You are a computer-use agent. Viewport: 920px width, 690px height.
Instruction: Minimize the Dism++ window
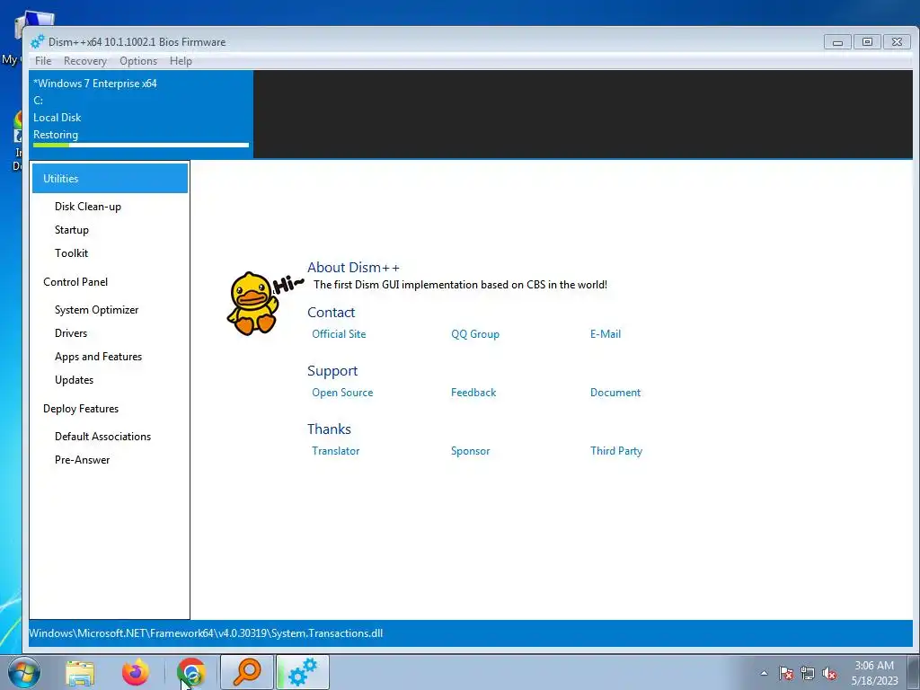coord(837,41)
